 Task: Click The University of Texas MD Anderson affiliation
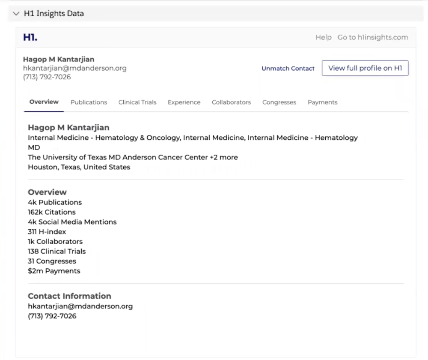tap(133, 157)
